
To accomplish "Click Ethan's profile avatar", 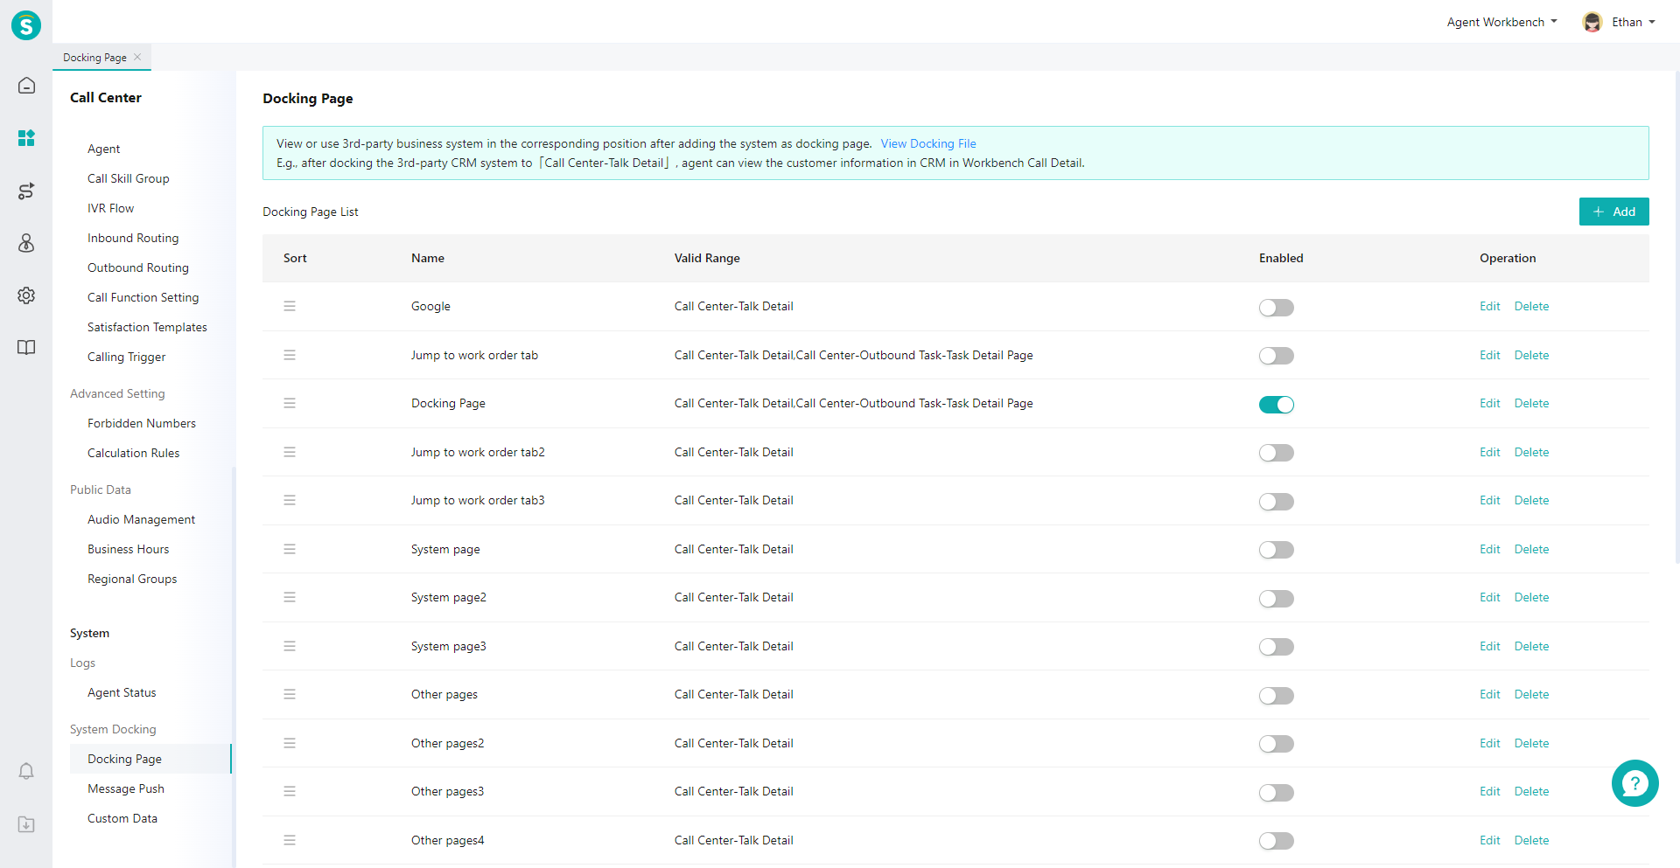I will (1592, 23).
